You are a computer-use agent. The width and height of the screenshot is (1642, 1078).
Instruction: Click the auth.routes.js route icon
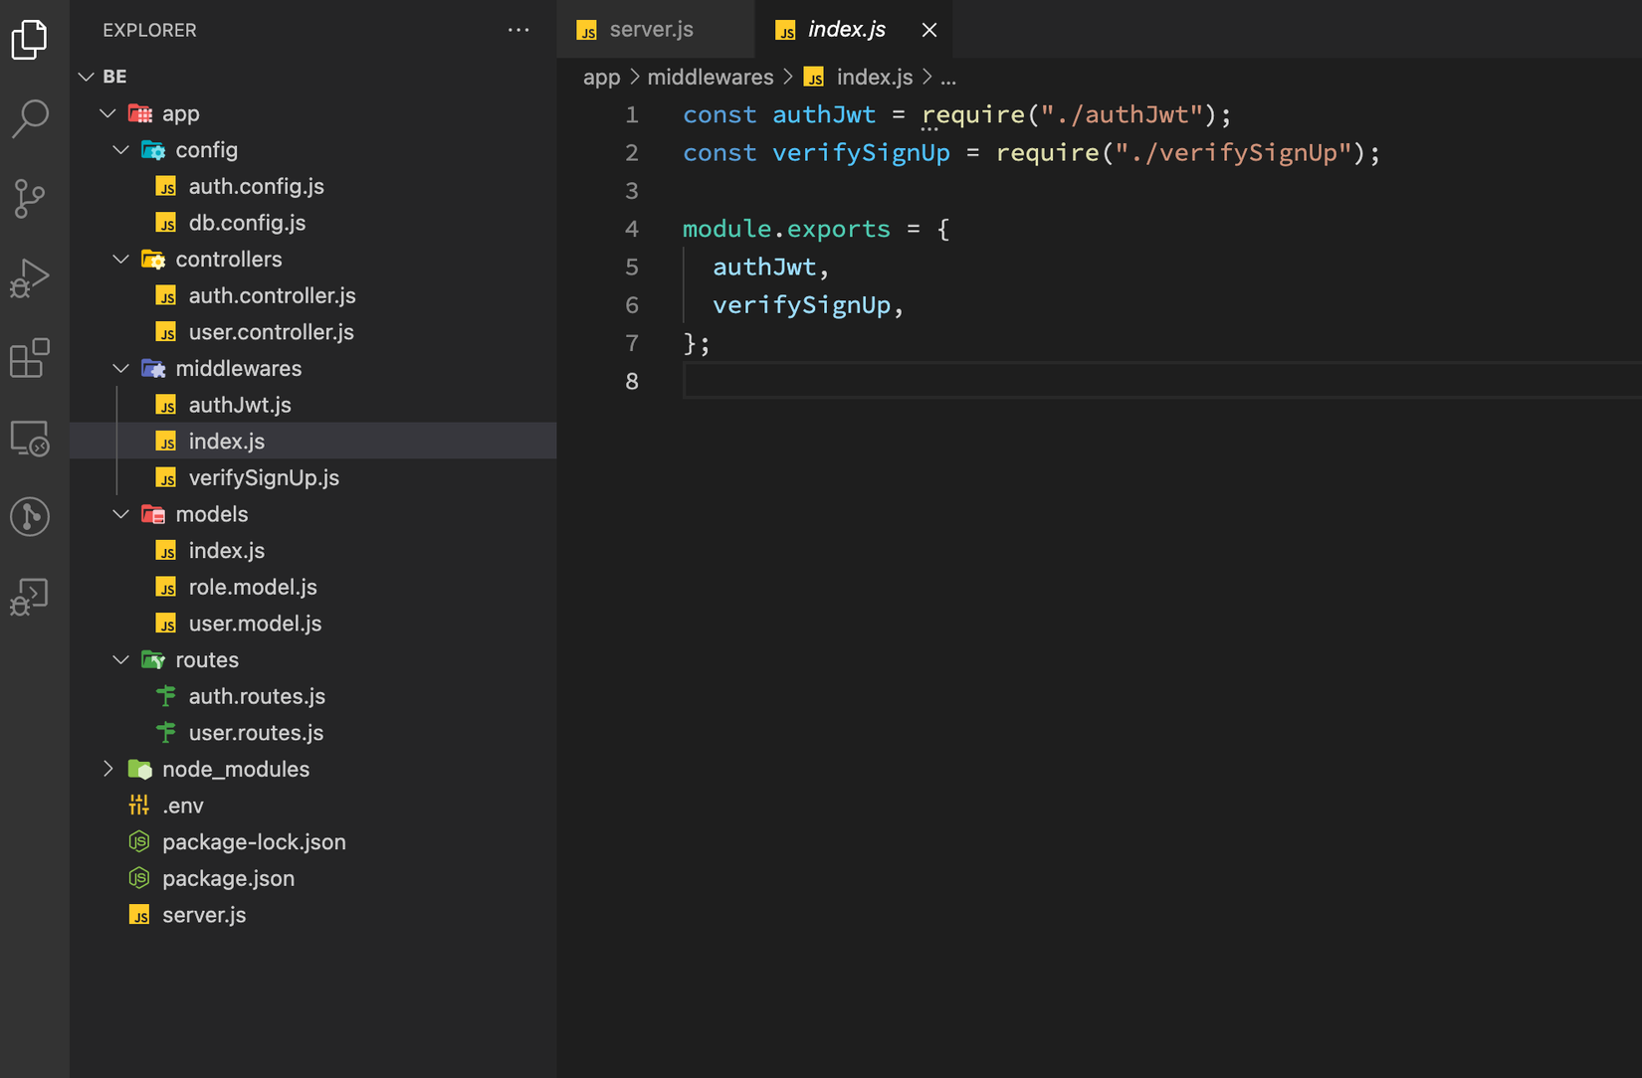[x=166, y=696]
